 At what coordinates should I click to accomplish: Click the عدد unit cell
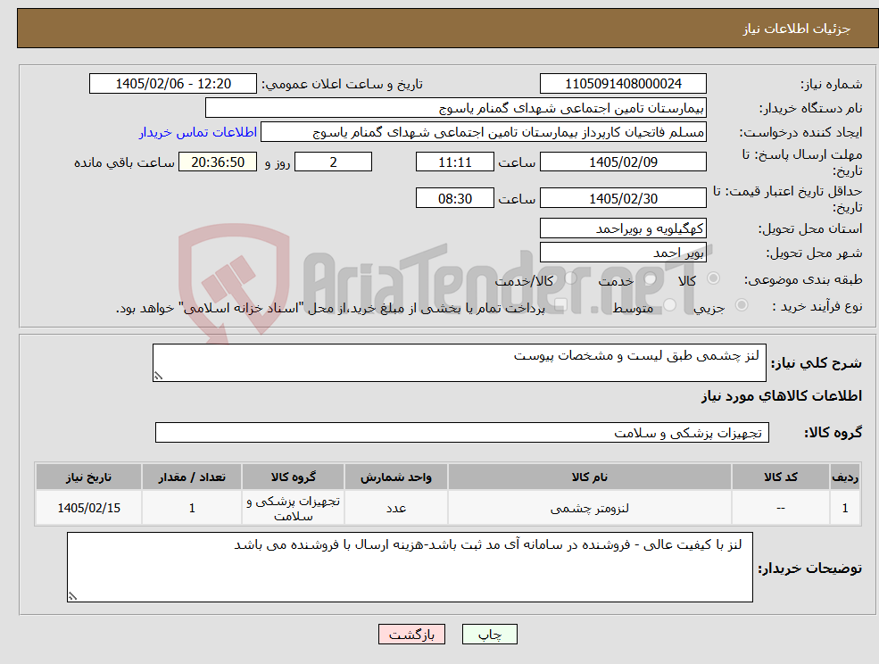pyautogui.click(x=396, y=508)
